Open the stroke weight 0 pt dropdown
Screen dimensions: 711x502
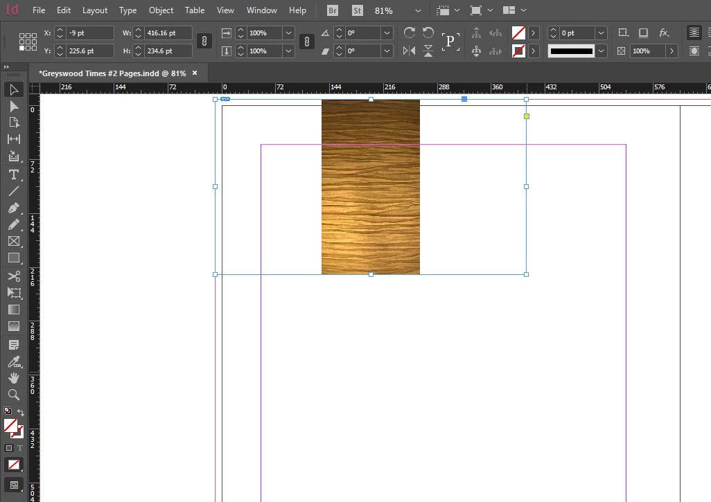[x=602, y=33]
